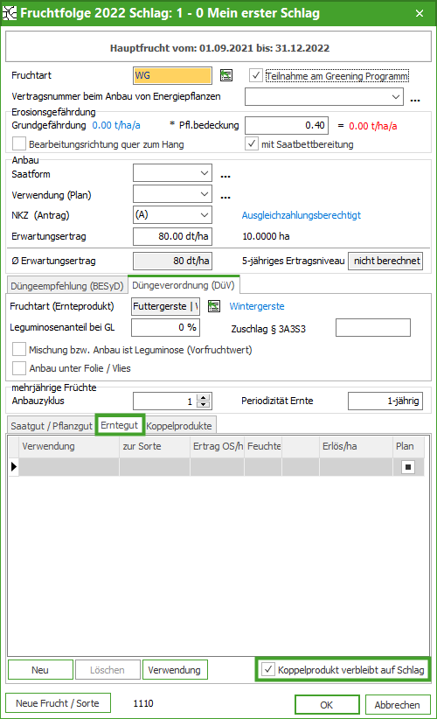The width and height of the screenshot is (437, 719).
Task: Open ellipsis options beside Saatform
Action: pos(225,176)
